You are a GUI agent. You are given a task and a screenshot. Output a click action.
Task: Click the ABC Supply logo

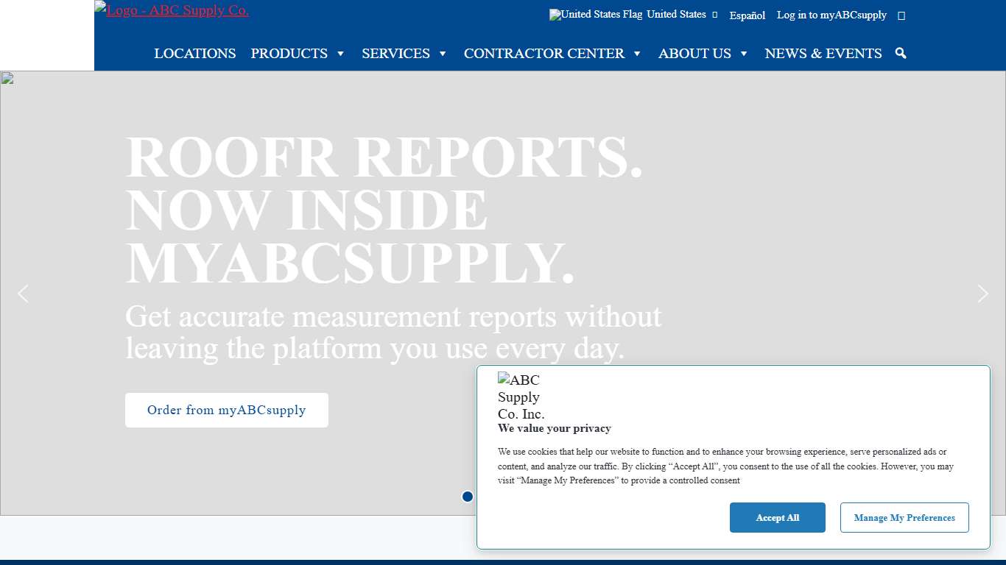click(x=172, y=10)
